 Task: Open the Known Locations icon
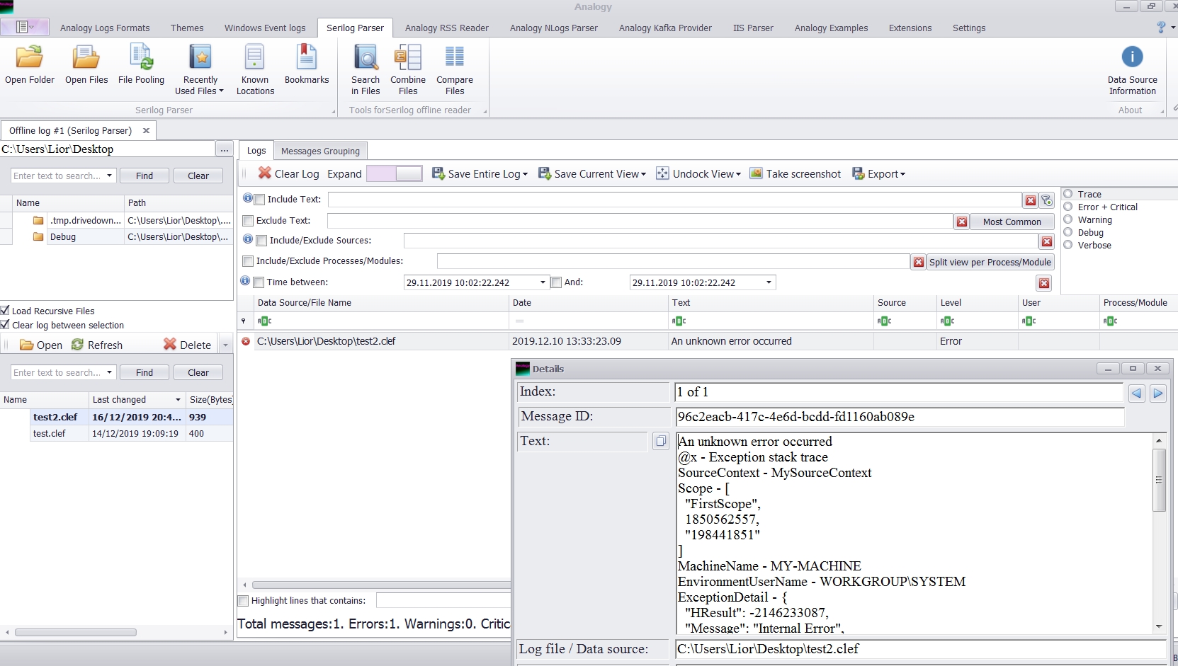(x=255, y=69)
